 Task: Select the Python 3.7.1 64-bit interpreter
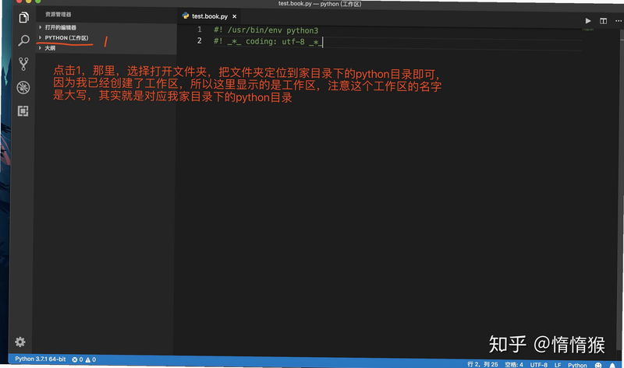[x=41, y=359]
